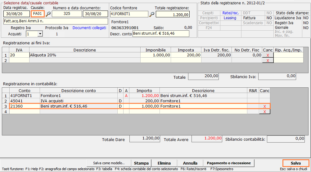Click Salva come modello button
The image size is (311, 172).
tap(109, 163)
